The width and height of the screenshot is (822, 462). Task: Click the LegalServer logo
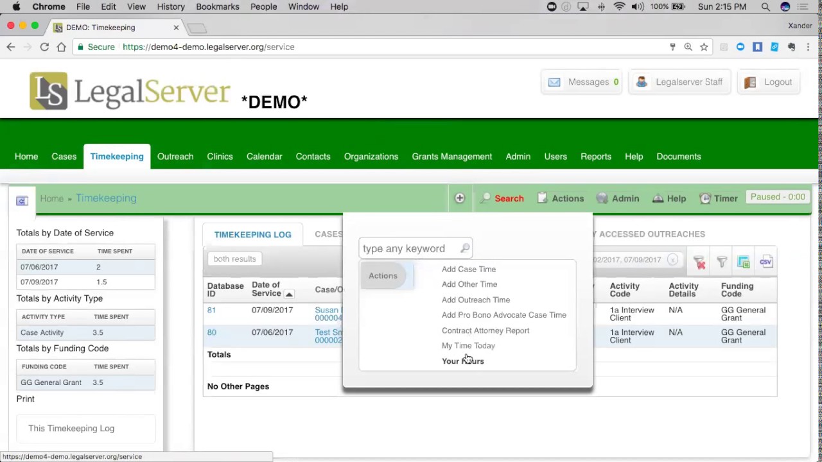[x=130, y=91]
